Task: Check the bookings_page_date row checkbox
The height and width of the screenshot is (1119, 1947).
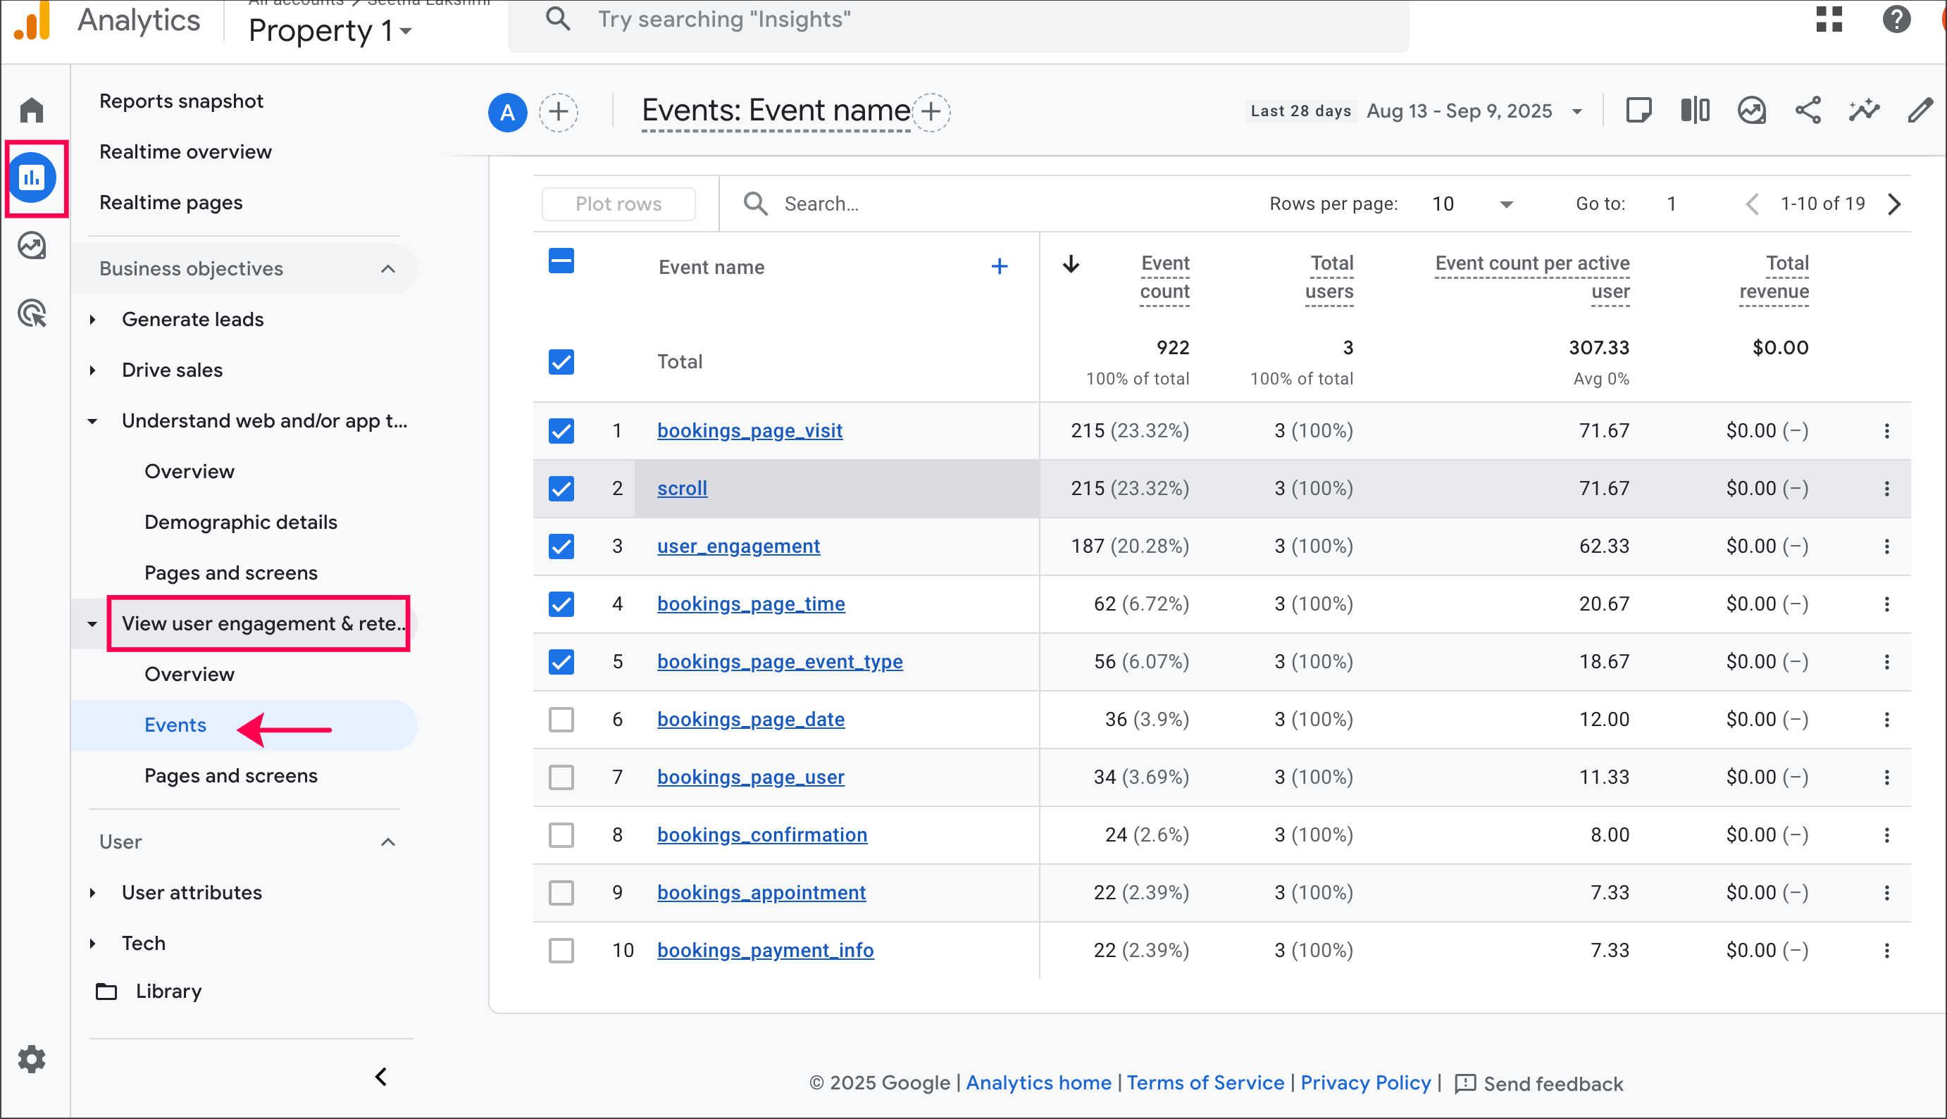Action: click(x=561, y=720)
